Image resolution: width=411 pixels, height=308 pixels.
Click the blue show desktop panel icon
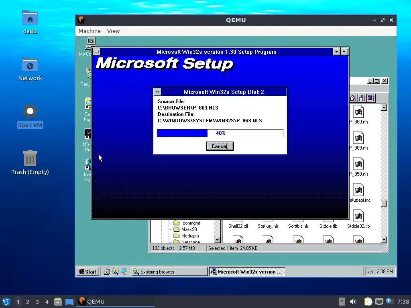(69, 302)
